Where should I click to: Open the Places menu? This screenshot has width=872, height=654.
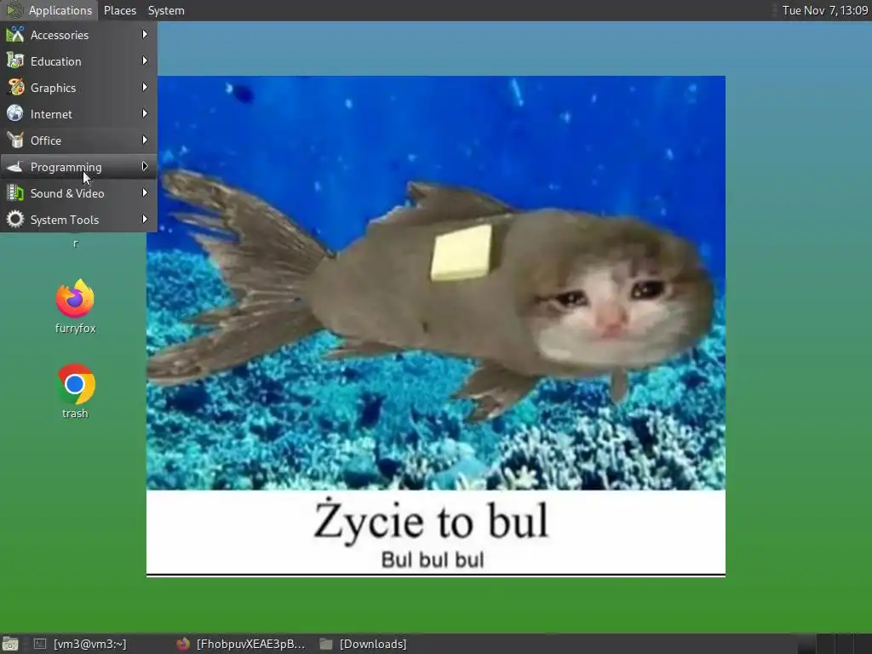[119, 10]
